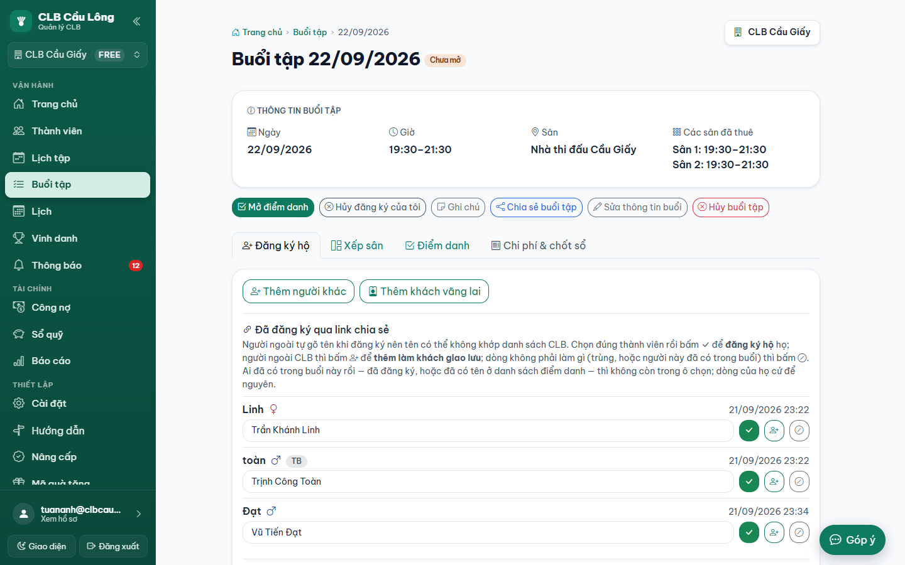Confirm registration for Vũ Tiến Đạt
905x565 pixels.
[x=749, y=532]
